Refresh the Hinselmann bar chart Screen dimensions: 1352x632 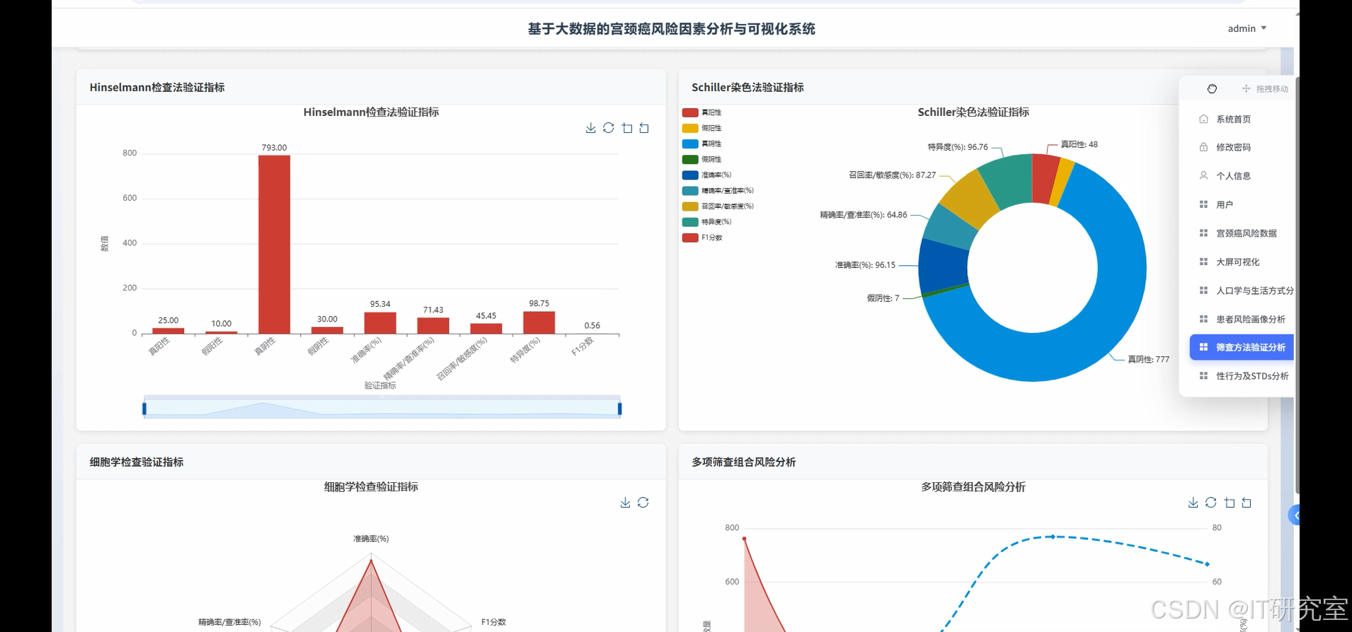(x=608, y=128)
